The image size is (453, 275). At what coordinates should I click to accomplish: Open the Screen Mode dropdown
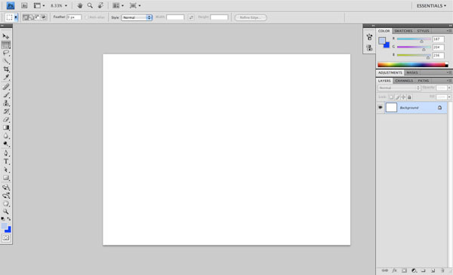pos(135,5)
